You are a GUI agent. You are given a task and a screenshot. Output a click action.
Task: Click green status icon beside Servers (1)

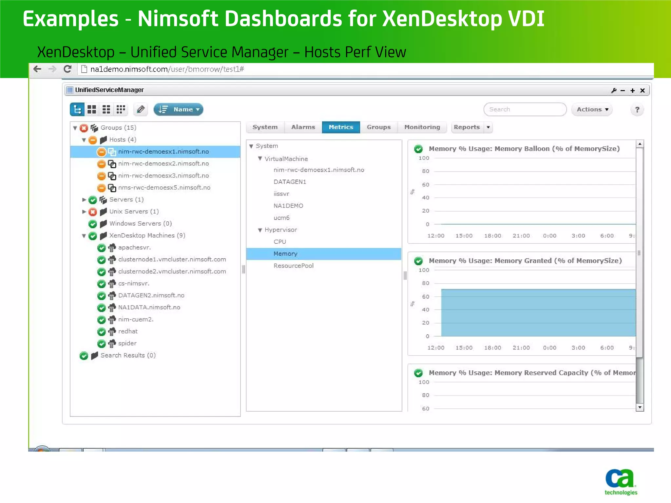coord(93,200)
